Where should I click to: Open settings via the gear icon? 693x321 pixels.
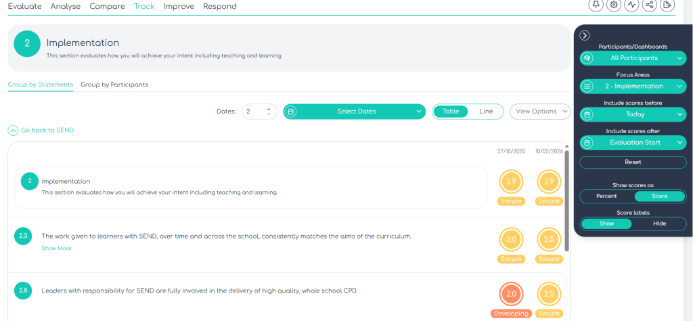614,5
